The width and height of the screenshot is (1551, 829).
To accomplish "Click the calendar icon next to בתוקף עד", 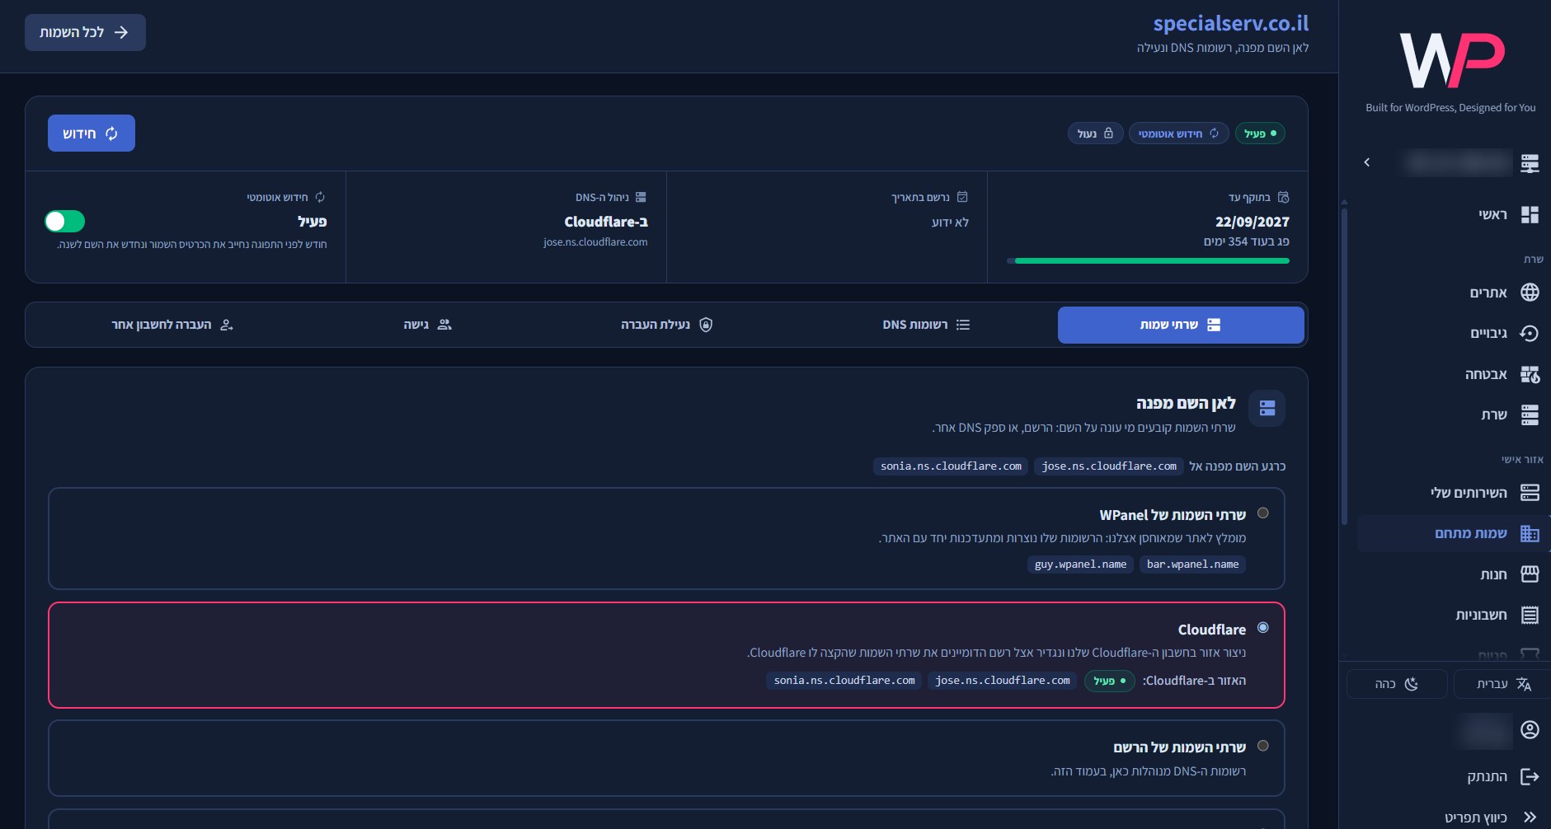I will 1283,197.
